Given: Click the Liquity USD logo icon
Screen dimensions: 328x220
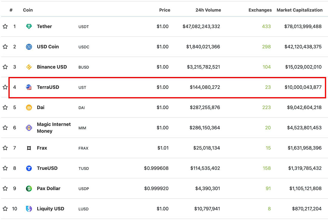Looking at the screenshot, I should pyautogui.click(x=29, y=208).
